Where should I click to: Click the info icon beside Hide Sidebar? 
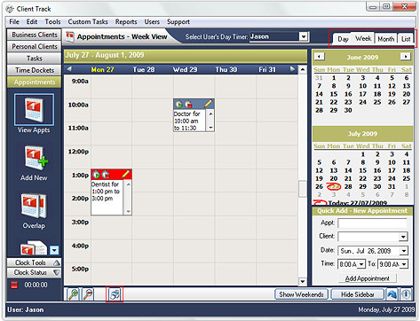406,294
